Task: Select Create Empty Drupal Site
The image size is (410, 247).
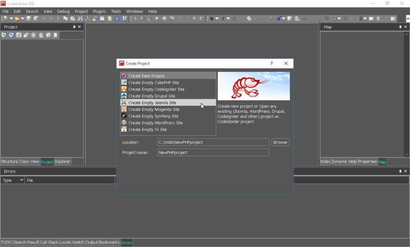Action: point(168,96)
